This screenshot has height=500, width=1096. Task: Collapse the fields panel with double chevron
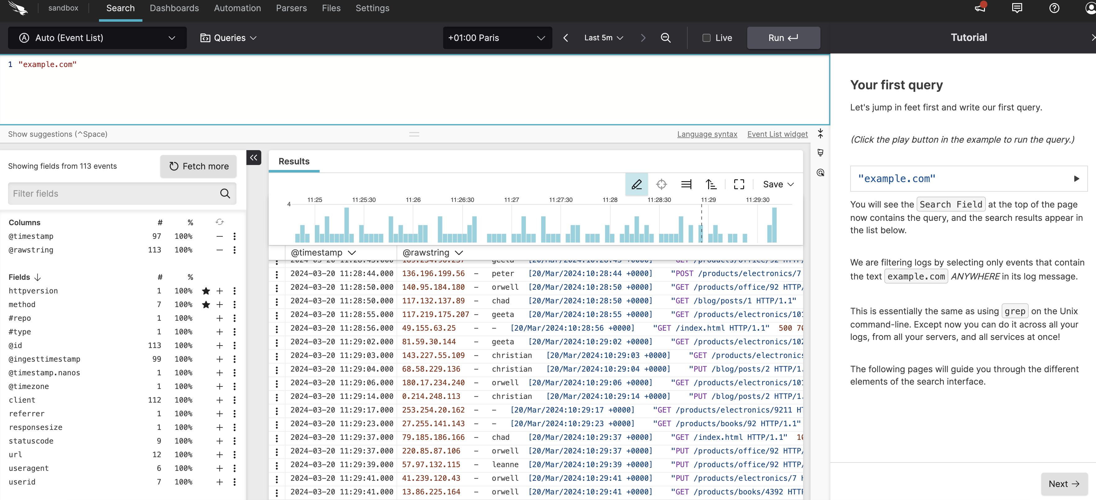click(254, 158)
